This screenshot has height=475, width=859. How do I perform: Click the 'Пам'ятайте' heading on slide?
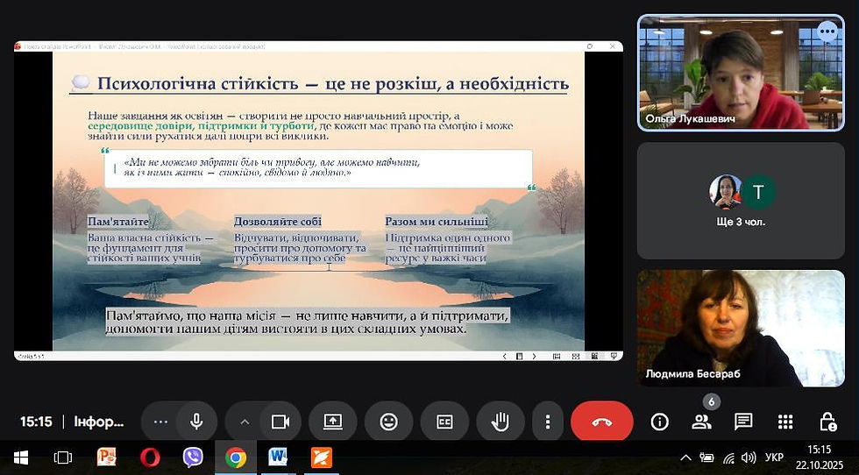(x=117, y=222)
